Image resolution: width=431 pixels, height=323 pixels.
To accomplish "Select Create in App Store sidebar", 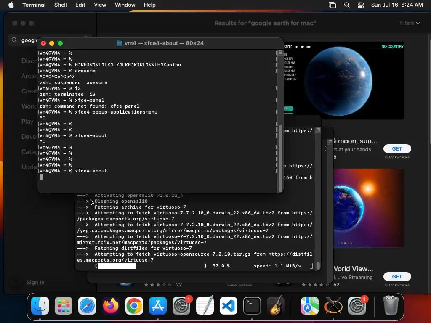I will pos(29,91).
